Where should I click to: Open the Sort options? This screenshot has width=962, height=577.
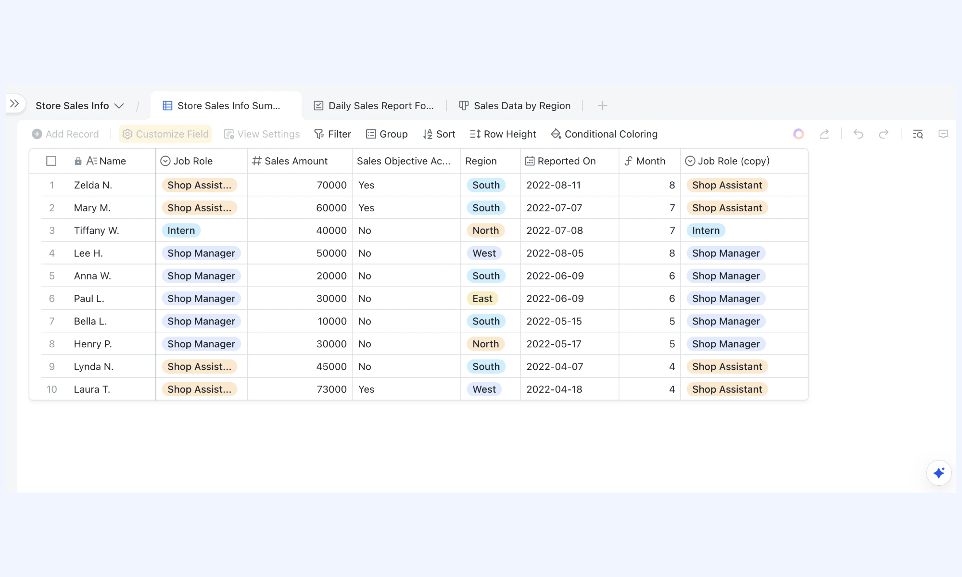click(x=439, y=134)
